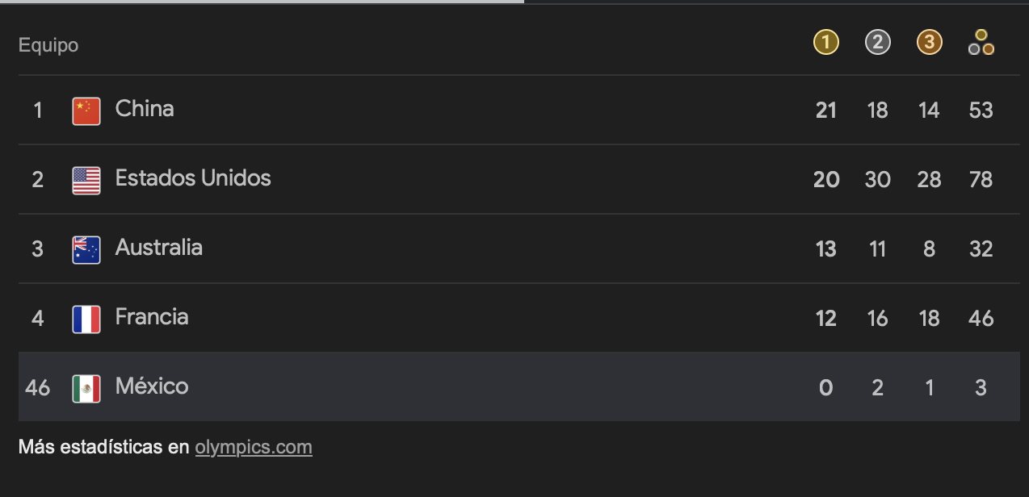The height and width of the screenshot is (497, 1029).
Task: Click France's bronze medal count 18
Action: click(x=929, y=319)
